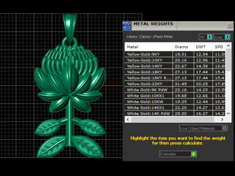Click the green Calculate play arrow

pos(193,154)
